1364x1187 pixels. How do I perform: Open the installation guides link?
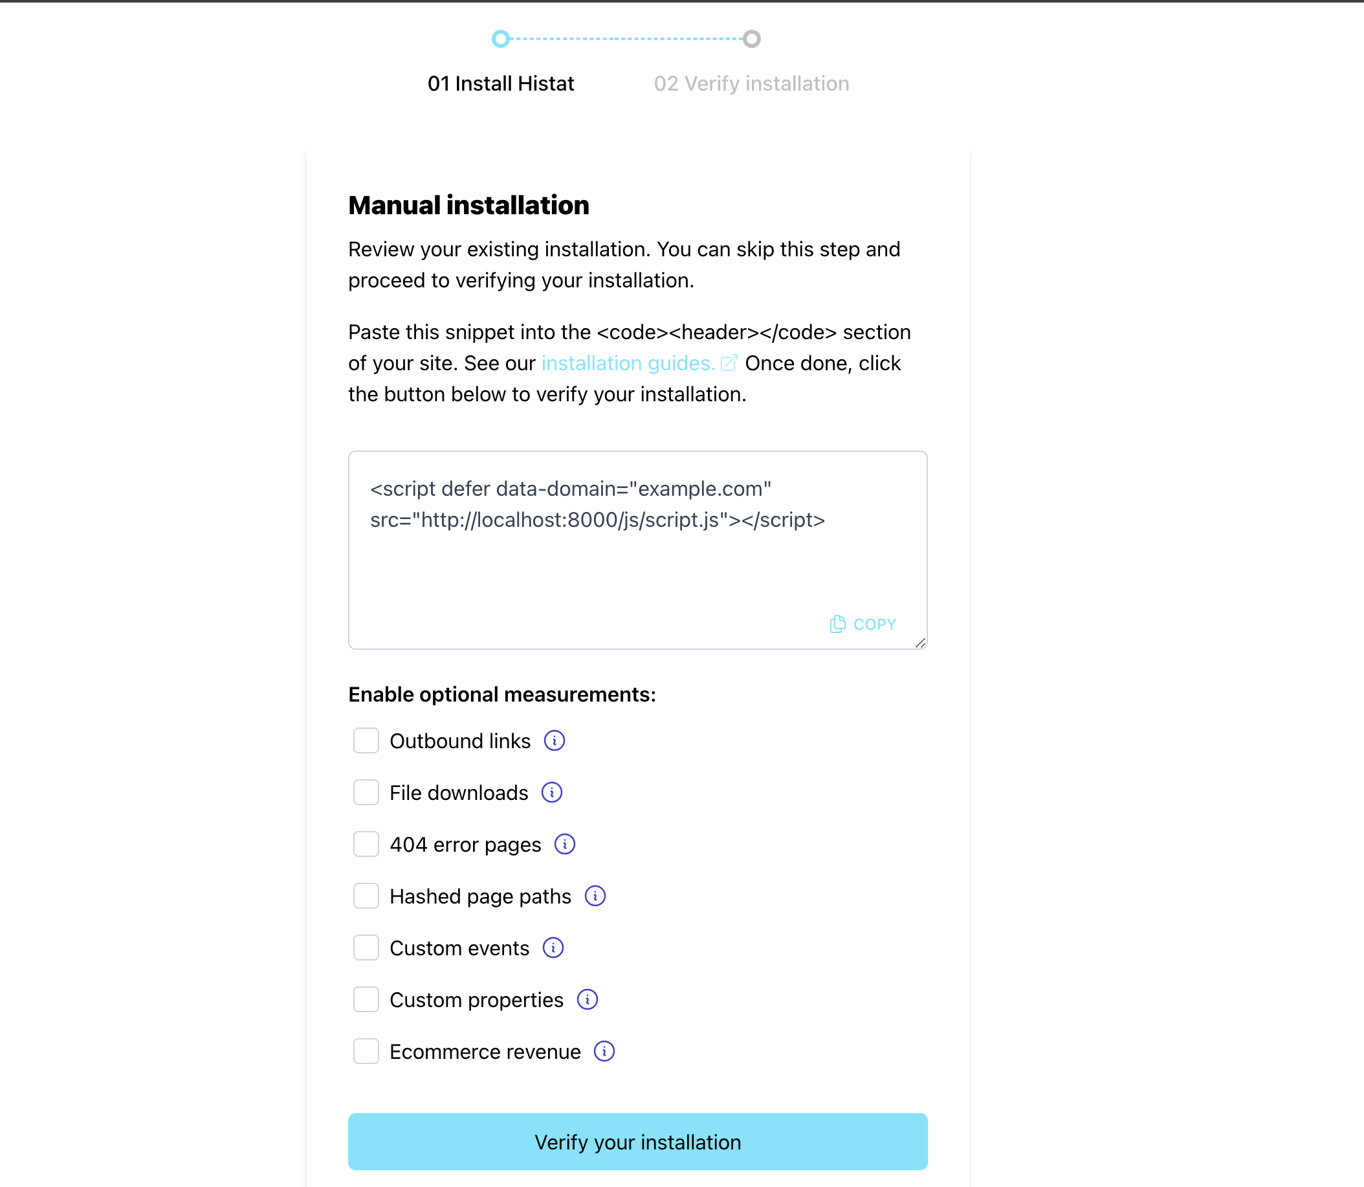click(x=626, y=362)
